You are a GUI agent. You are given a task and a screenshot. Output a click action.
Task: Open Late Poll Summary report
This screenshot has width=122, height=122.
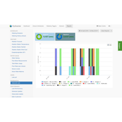click(x=17, y=89)
